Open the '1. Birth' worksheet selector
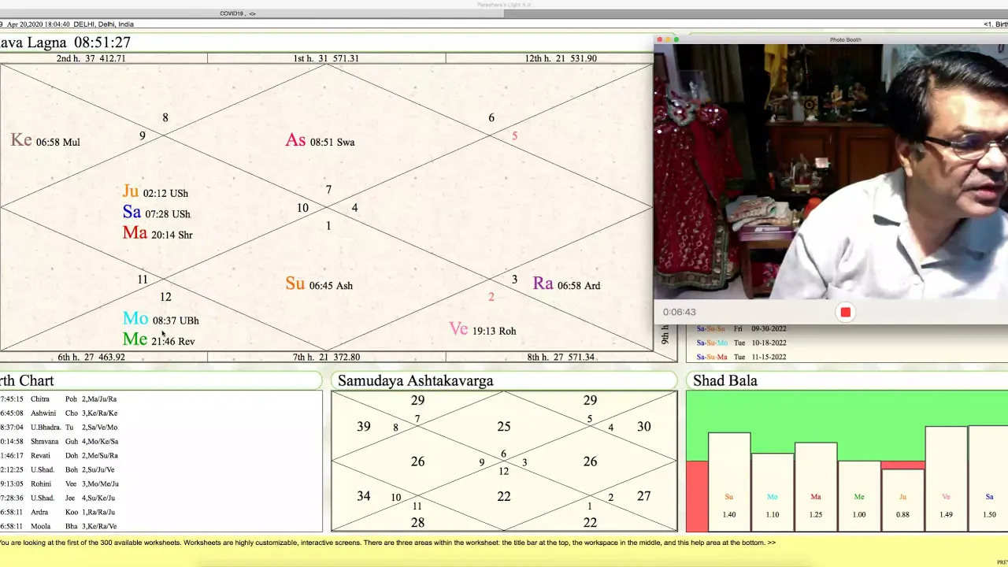 pyautogui.click(x=995, y=24)
